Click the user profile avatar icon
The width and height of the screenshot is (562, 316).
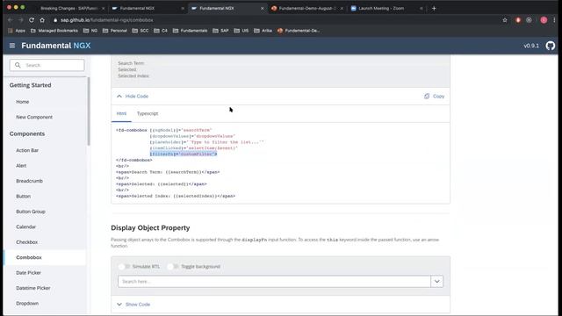[x=544, y=20]
